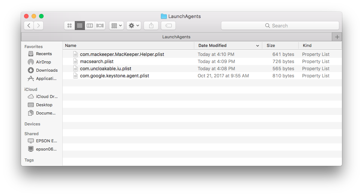Click the magnifying glass search icon
Screen dimensions: 363x196
tap(268, 26)
